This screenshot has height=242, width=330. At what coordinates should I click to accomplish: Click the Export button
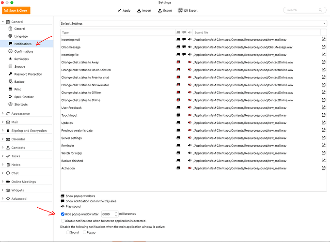click(x=165, y=10)
